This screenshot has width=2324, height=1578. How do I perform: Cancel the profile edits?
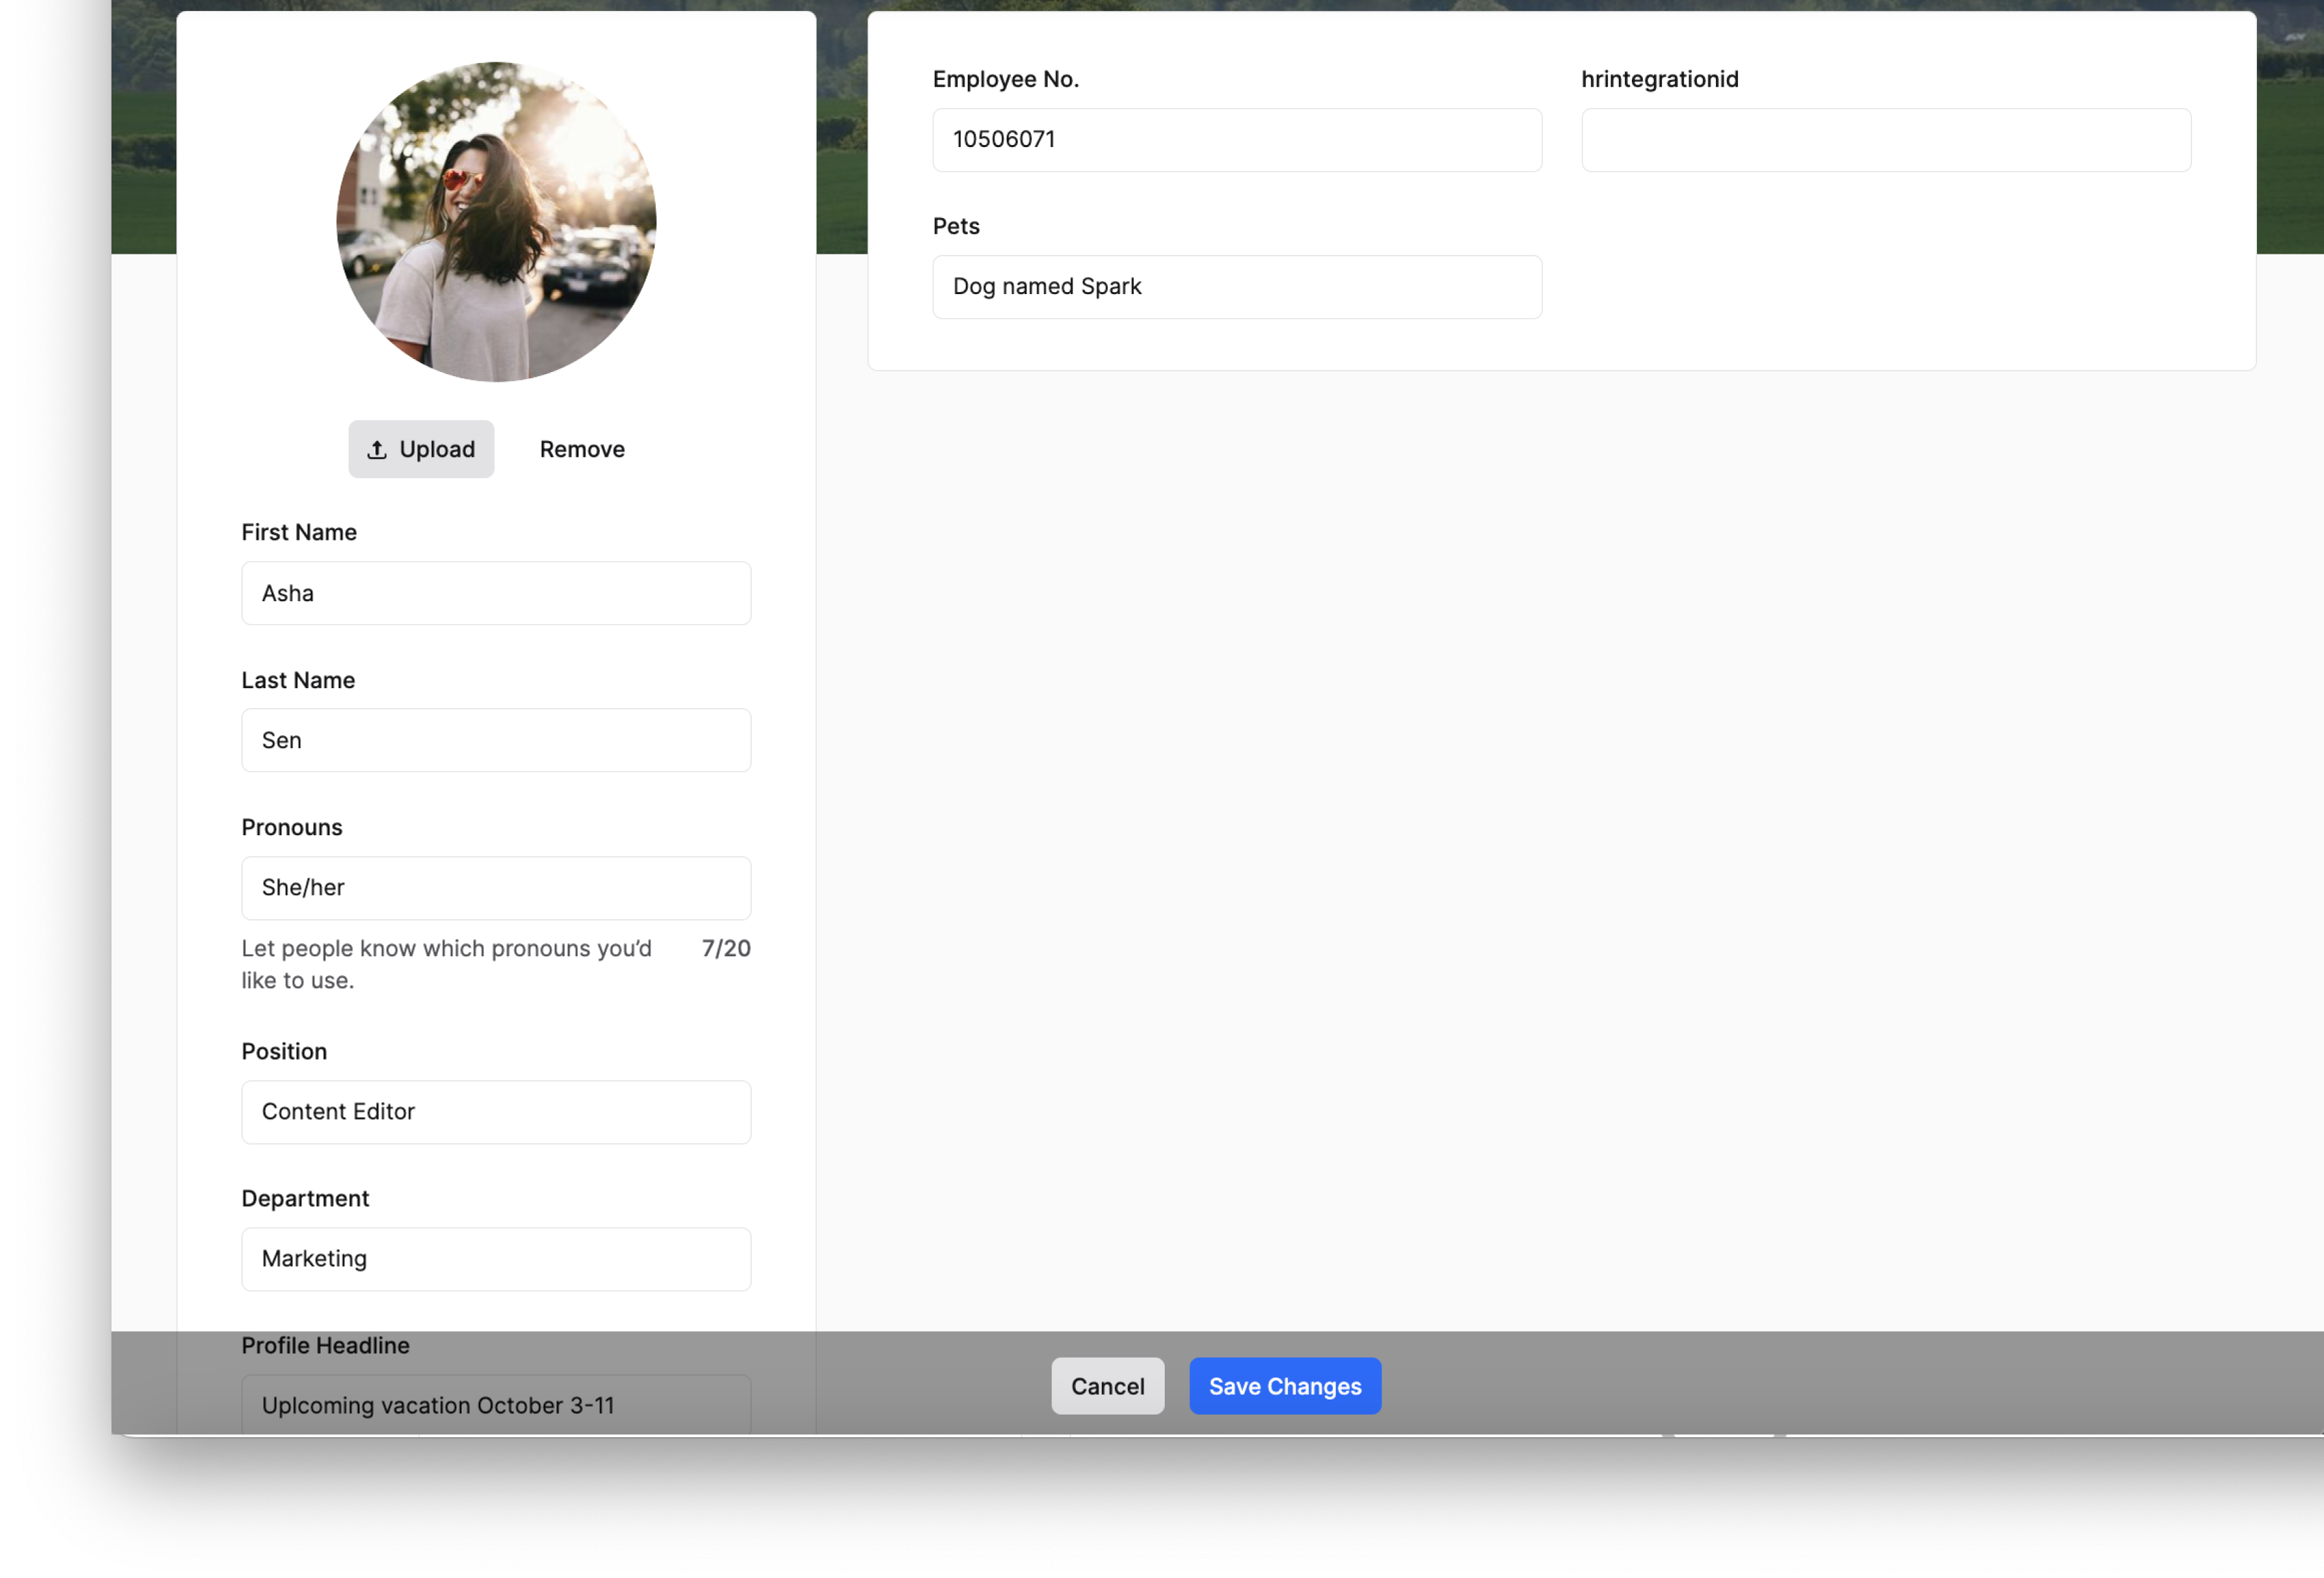click(1107, 1386)
